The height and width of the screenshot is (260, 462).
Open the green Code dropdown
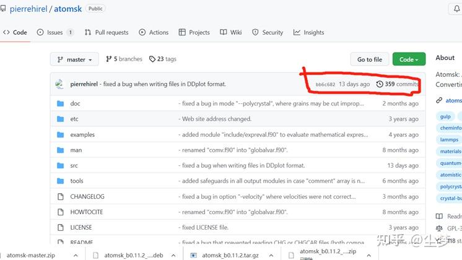409,59
